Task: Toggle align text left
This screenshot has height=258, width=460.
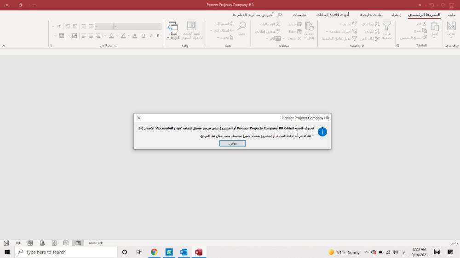Action: [x=84, y=36]
